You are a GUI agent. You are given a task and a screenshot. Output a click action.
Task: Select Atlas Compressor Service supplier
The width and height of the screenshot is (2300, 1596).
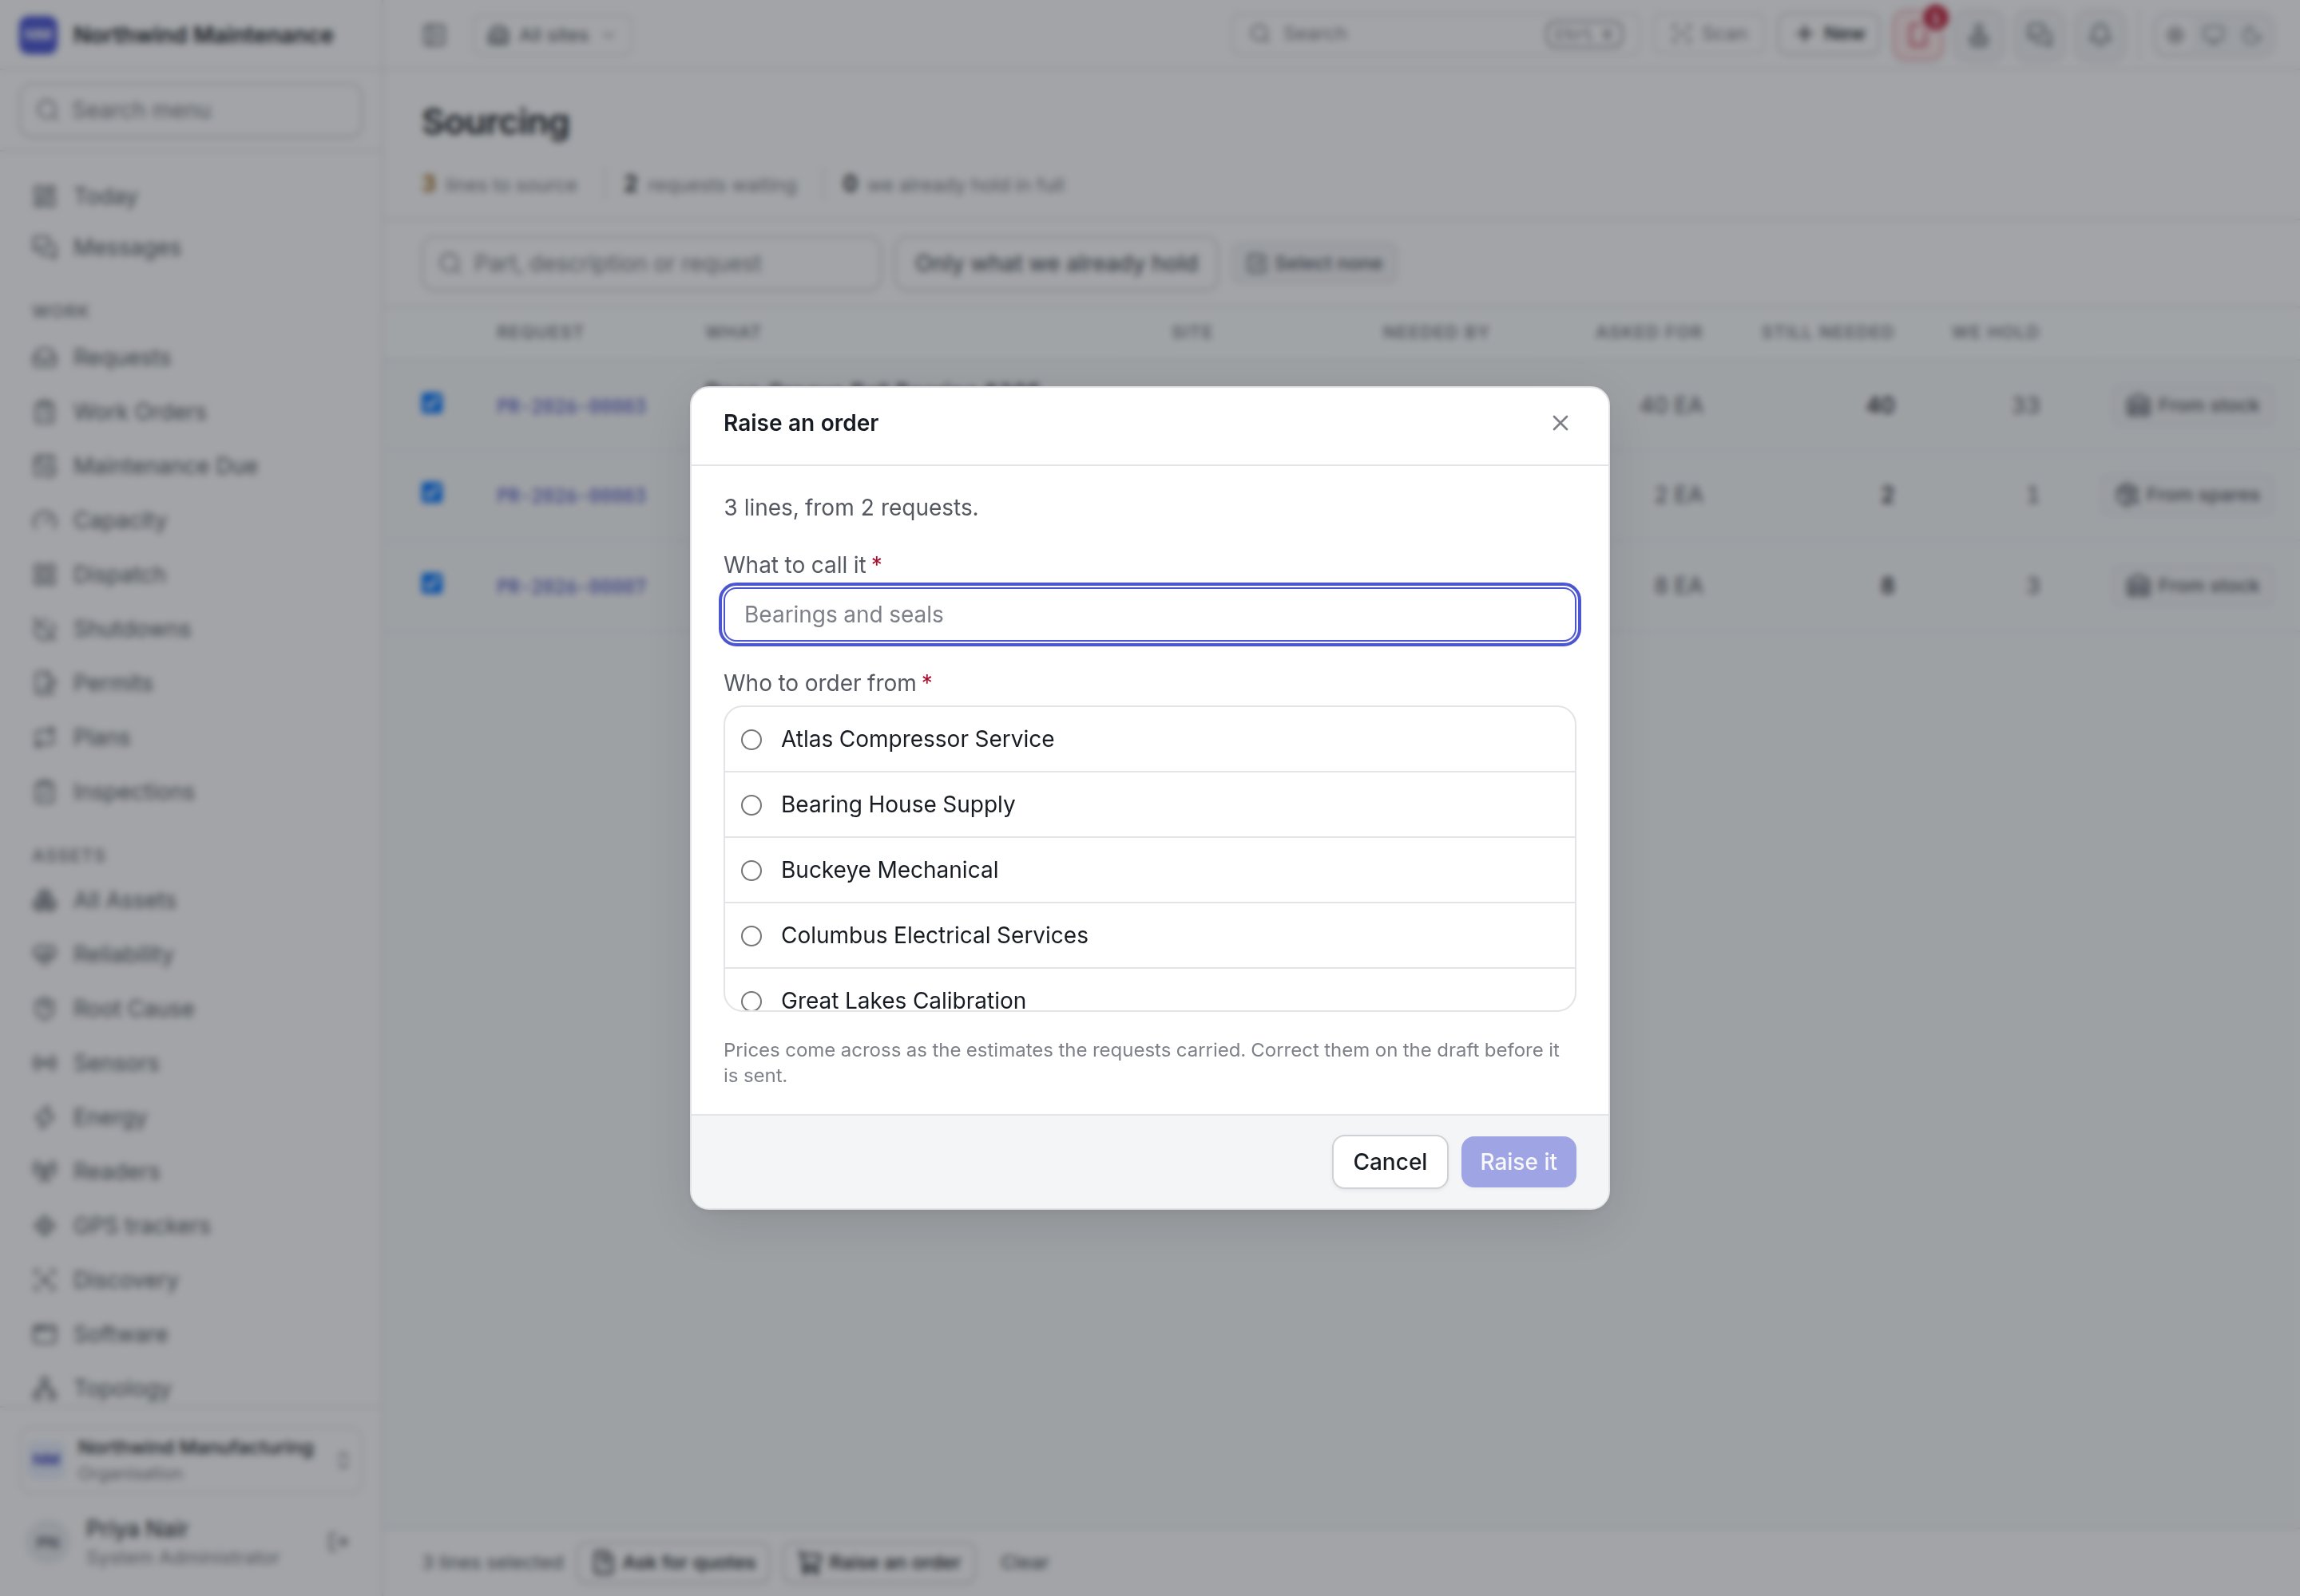[x=1149, y=739]
